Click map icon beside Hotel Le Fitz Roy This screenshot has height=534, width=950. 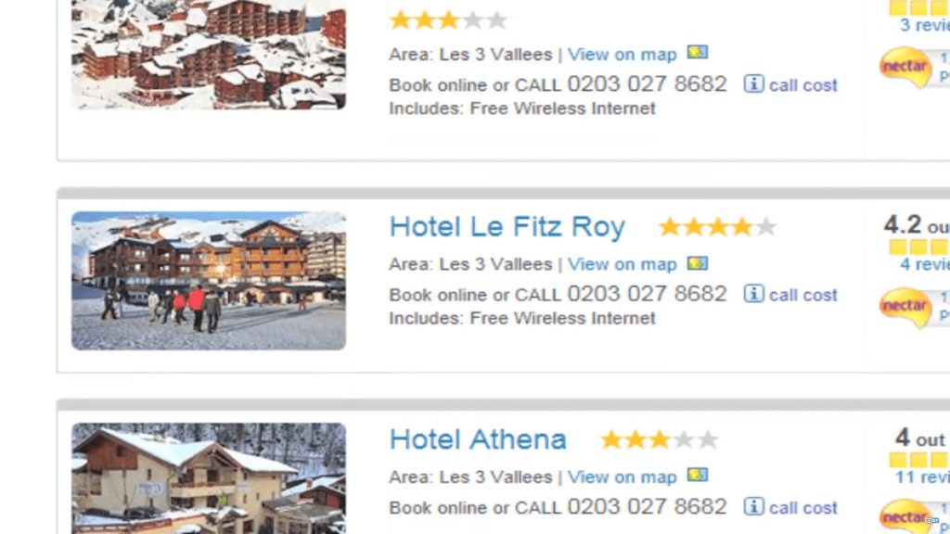coord(697,264)
